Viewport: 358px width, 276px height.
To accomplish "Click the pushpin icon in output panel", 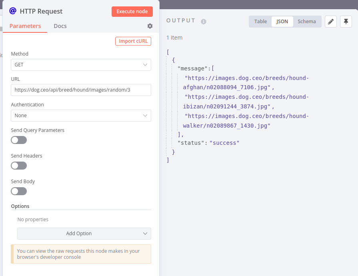I will tap(346, 22).
